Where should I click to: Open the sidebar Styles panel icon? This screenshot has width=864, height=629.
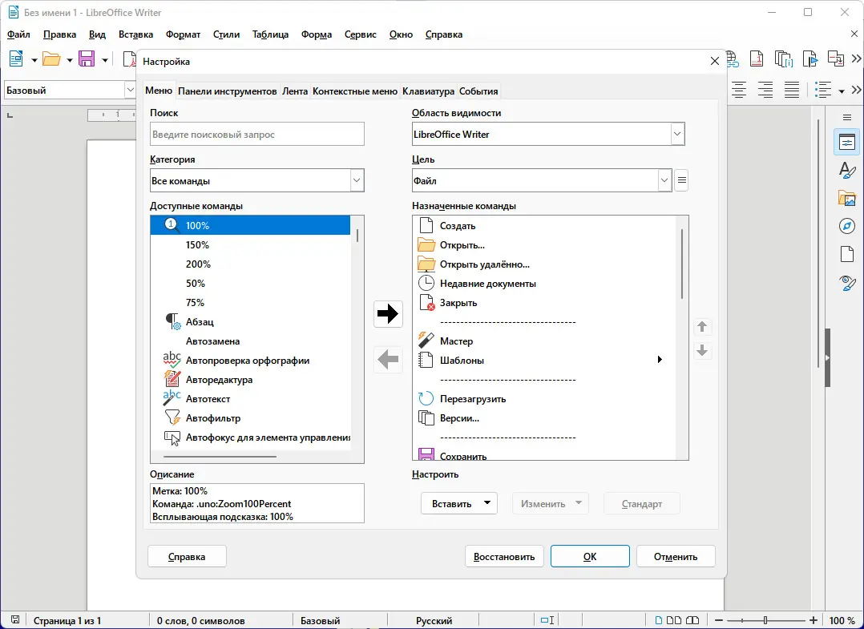pos(847,170)
